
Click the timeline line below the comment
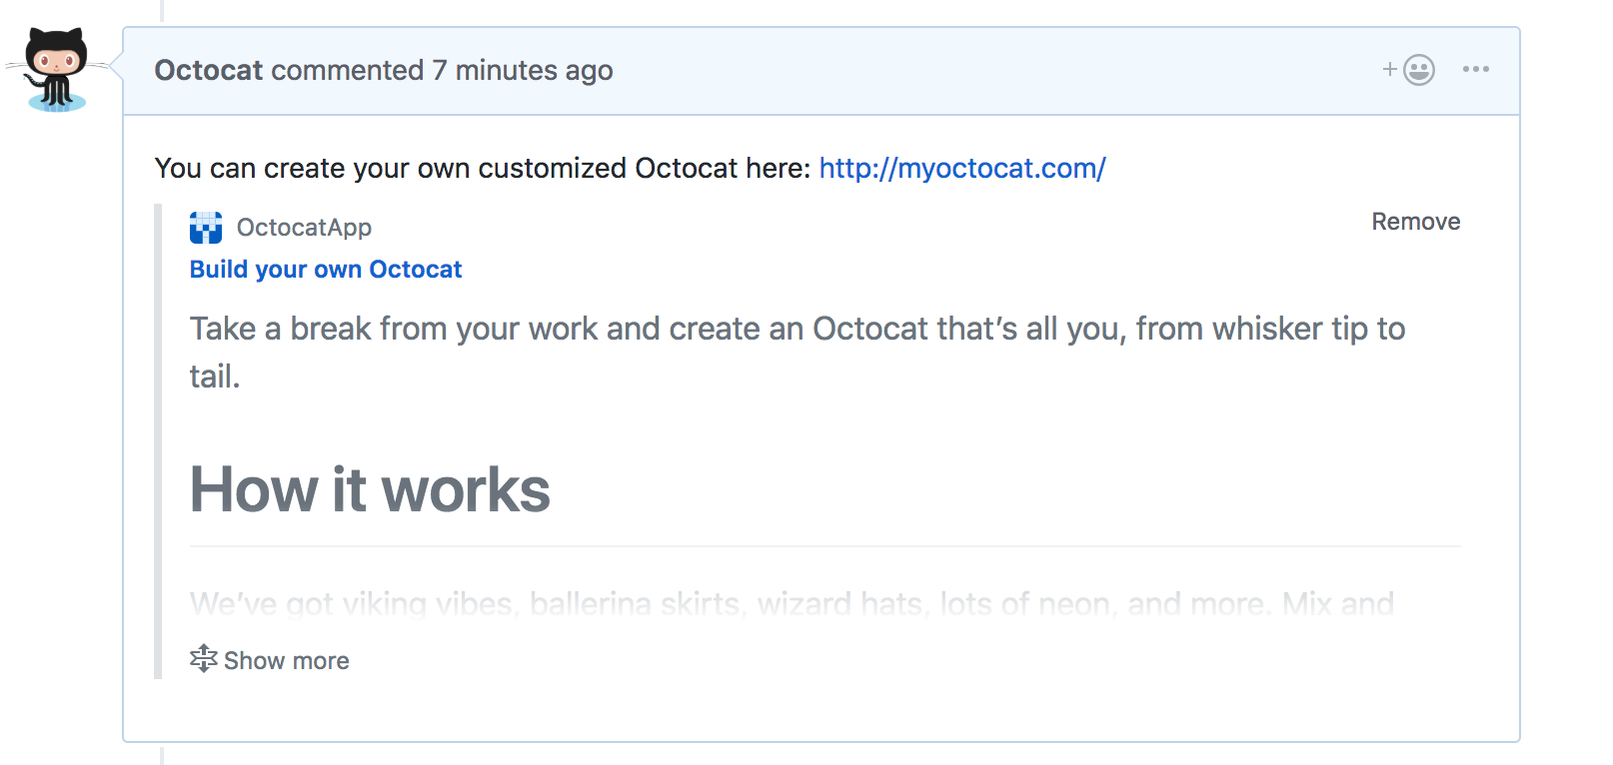pyautogui.click(x=162, y=754)
